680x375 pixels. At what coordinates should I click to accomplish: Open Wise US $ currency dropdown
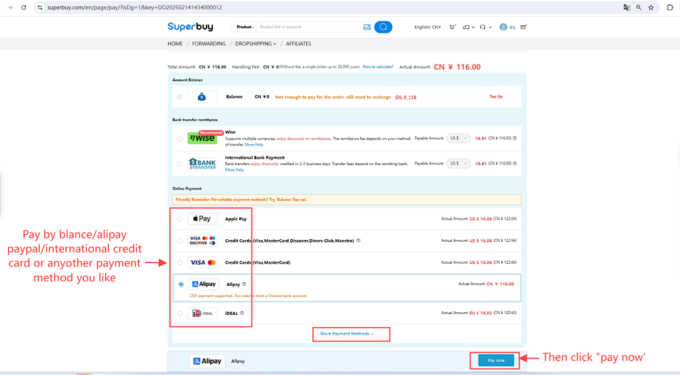click(458, 138)
